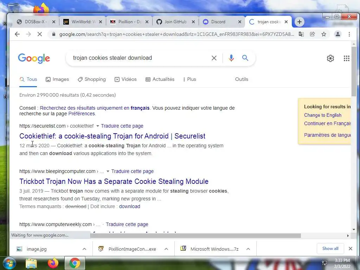Screen dimensions: 360x270
Task: Click the forward navigation arrow
Action: tap(28, 34)
